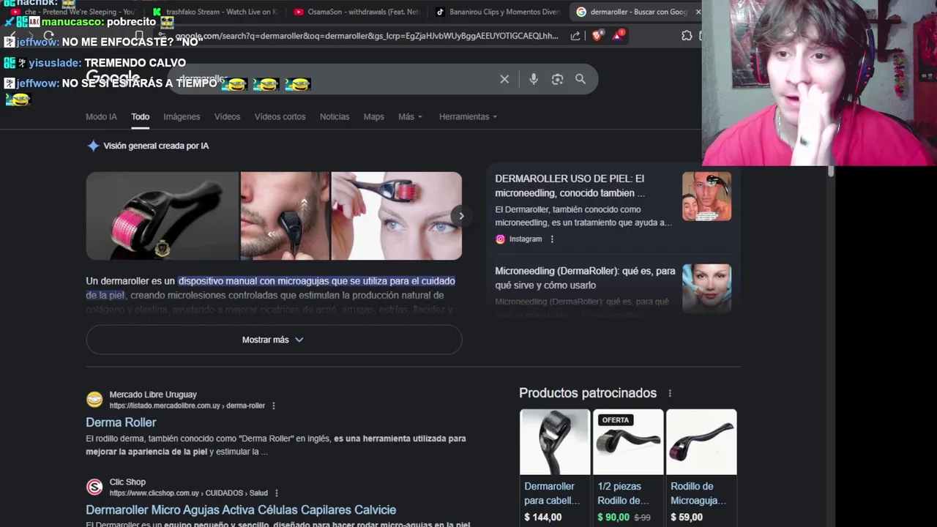Click the AI overview sparkle icon
937x527 pixels.
tap(93, 146)
